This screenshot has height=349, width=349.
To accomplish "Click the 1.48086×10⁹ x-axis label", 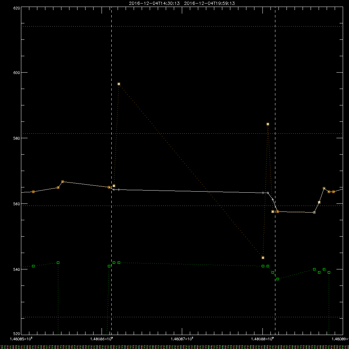I will click(102, 339).
